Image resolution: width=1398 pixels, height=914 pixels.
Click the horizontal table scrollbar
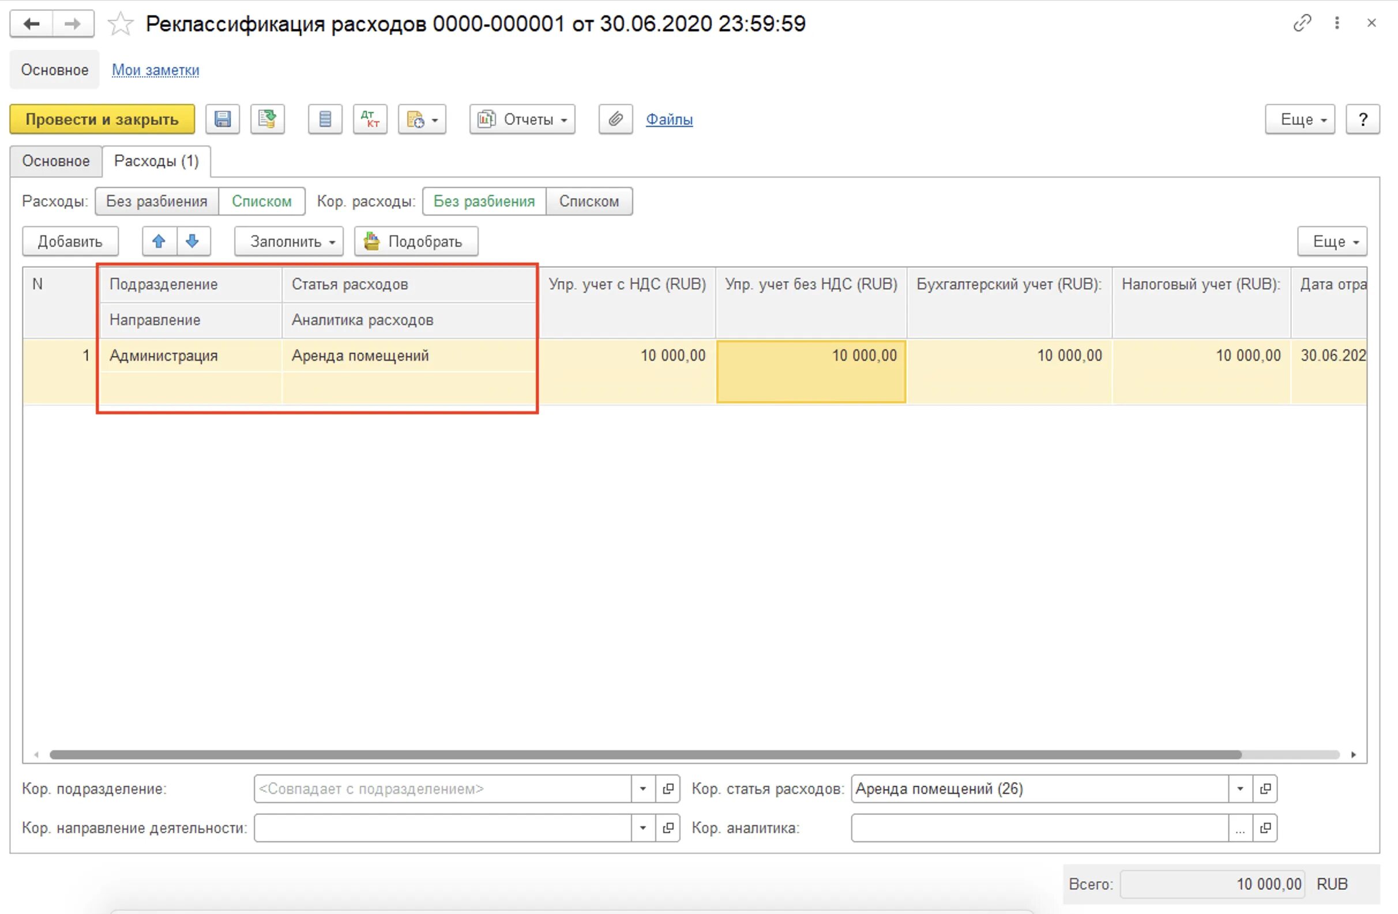coord(646,754)
